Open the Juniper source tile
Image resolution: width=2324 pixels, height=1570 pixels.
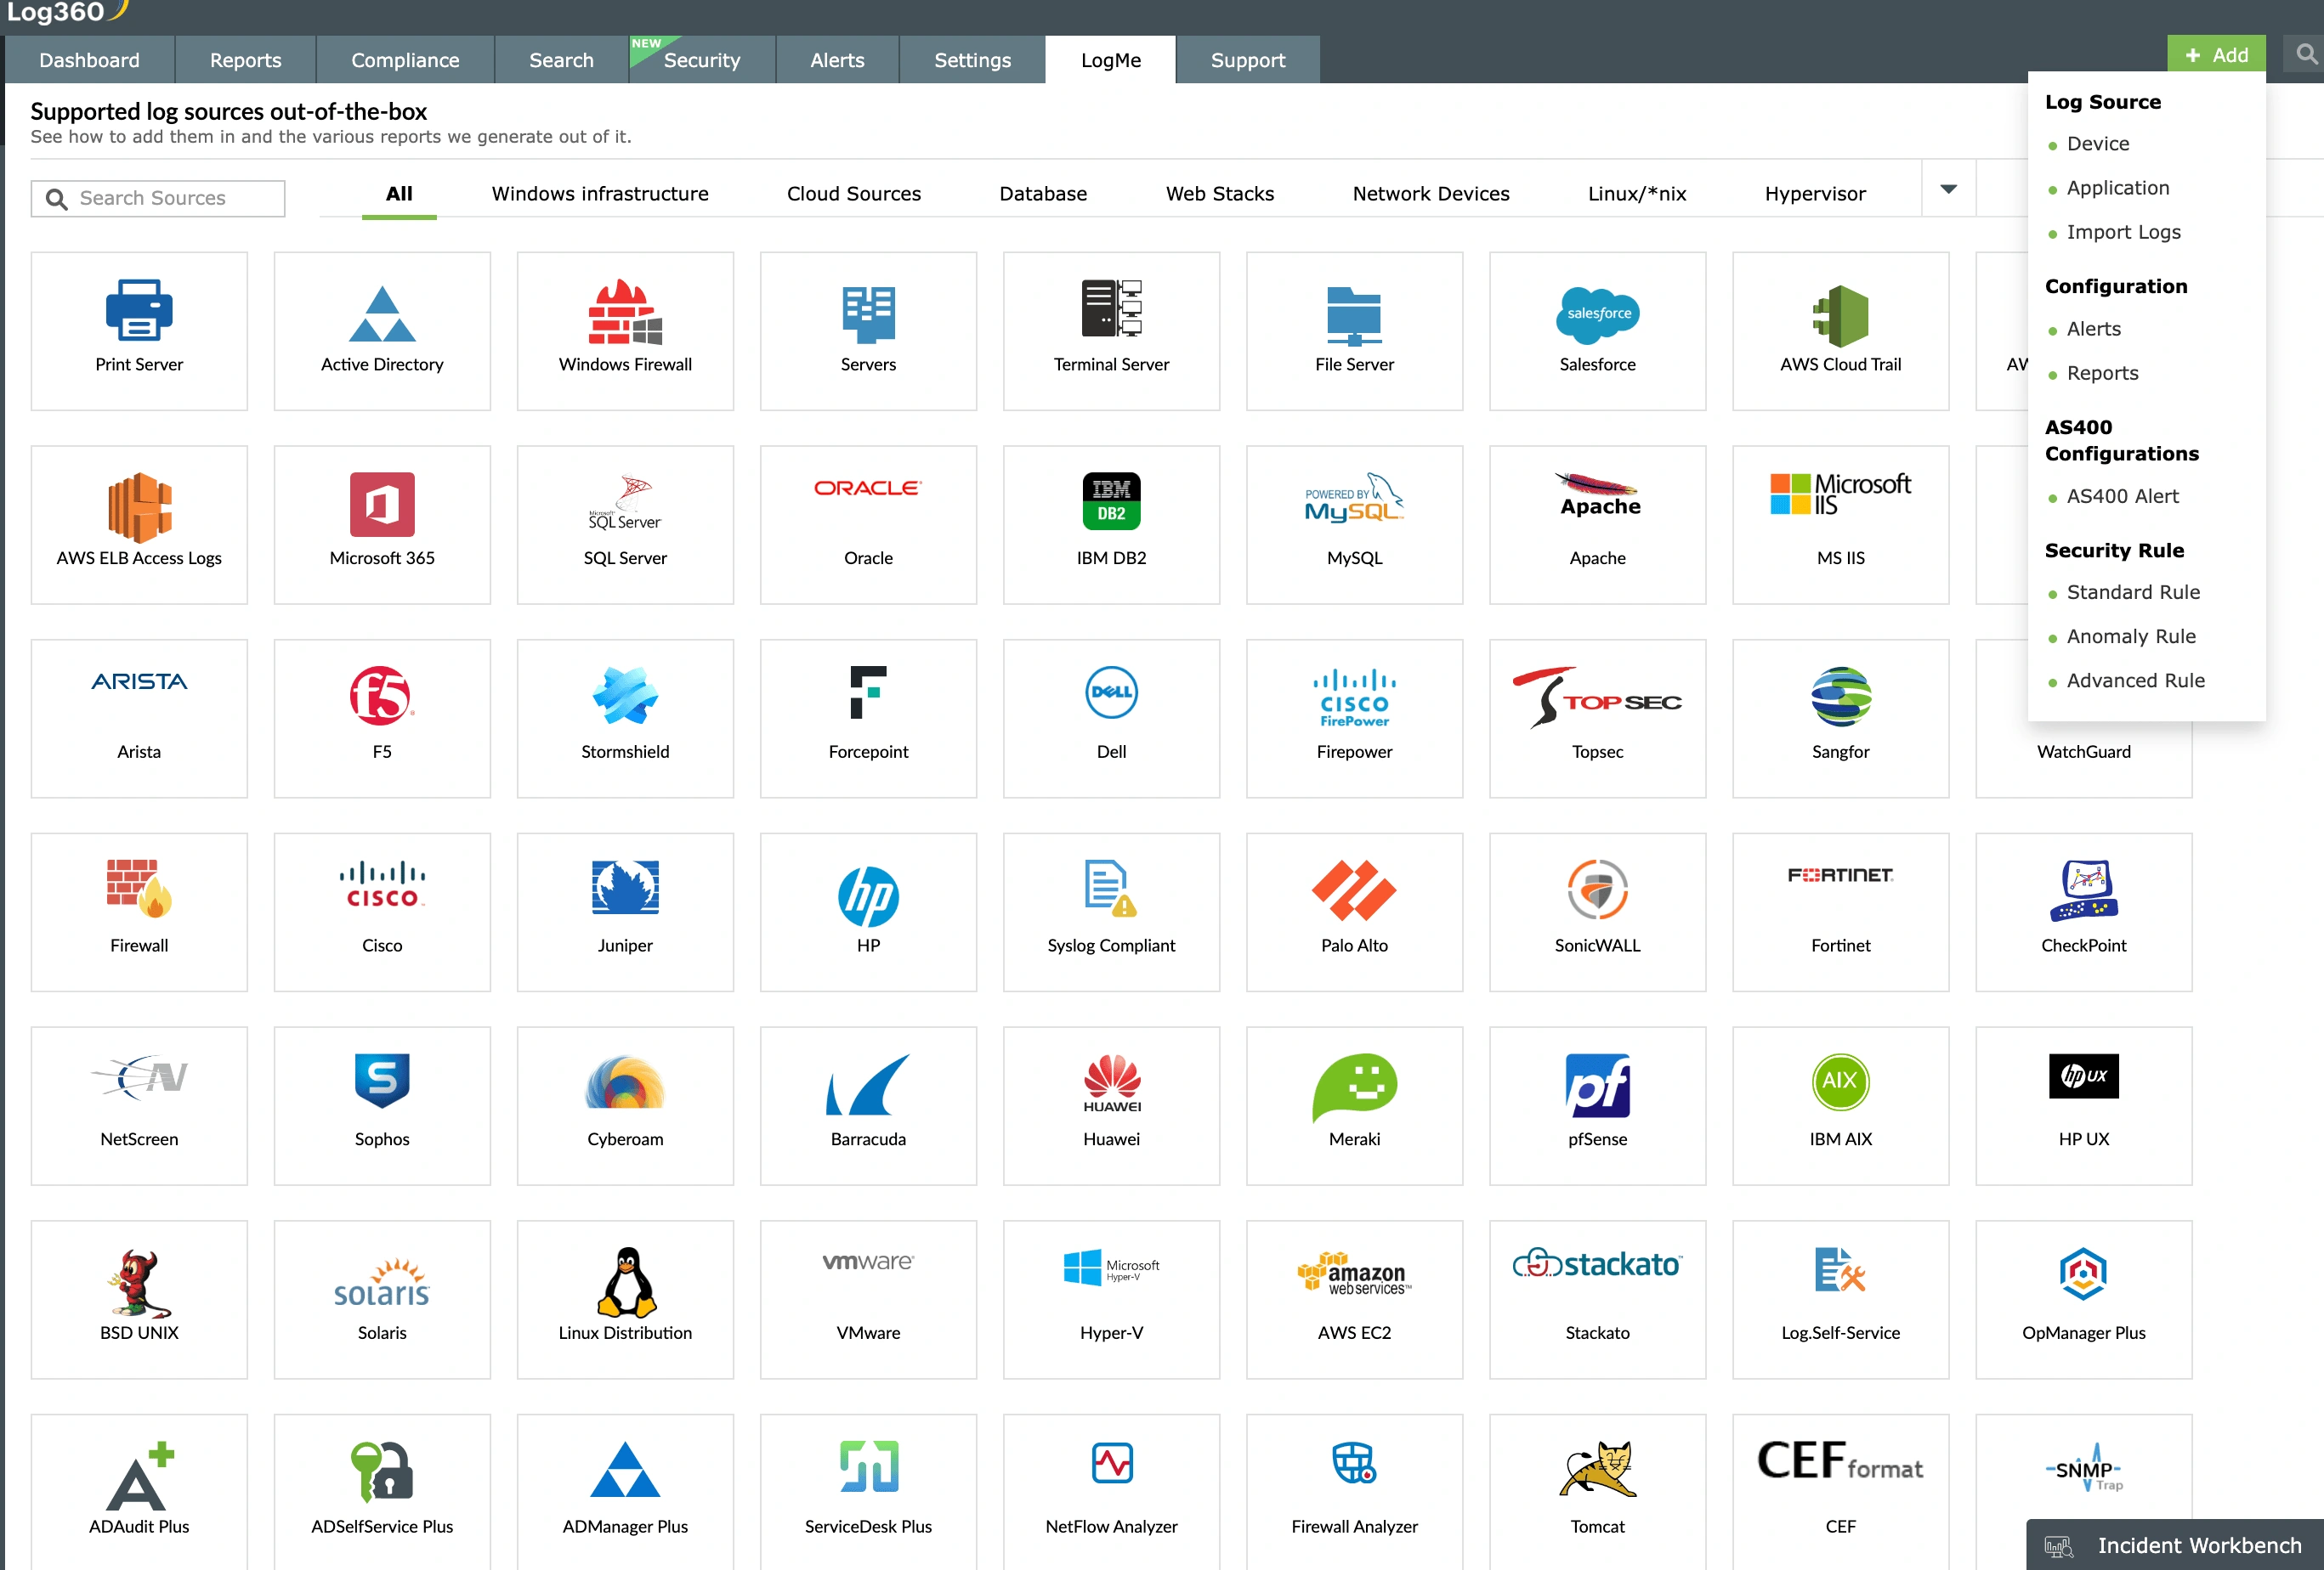pyautogui.click(x=625, y=912)
